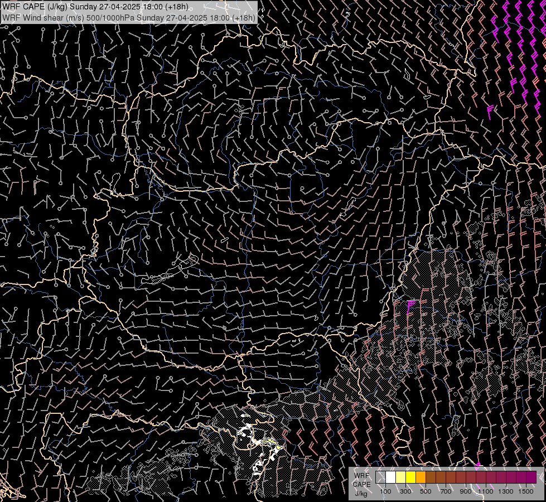The image size is (546, 502).
Task: Click the legend value 1100
Action: 486,491
